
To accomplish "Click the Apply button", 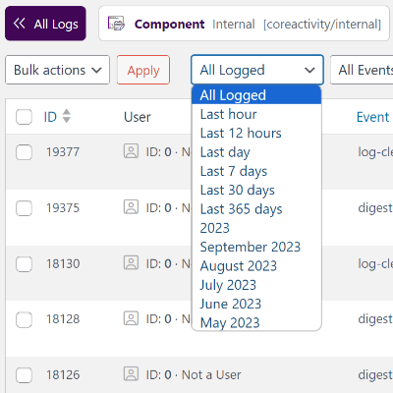I will pyautogui.click(x=143, y=70).
